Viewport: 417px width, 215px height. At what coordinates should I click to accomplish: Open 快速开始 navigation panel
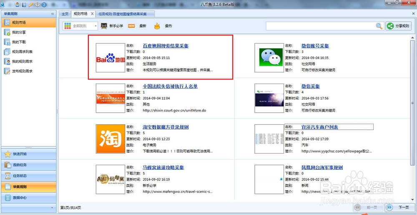[28, 154]
